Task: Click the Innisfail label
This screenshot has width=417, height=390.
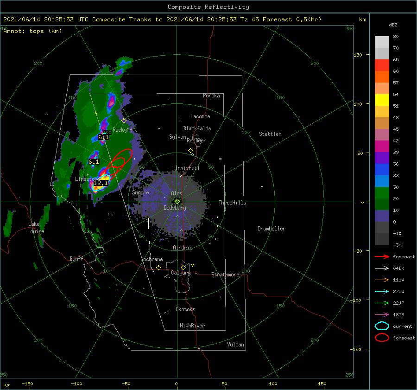Action: [187, 168]
